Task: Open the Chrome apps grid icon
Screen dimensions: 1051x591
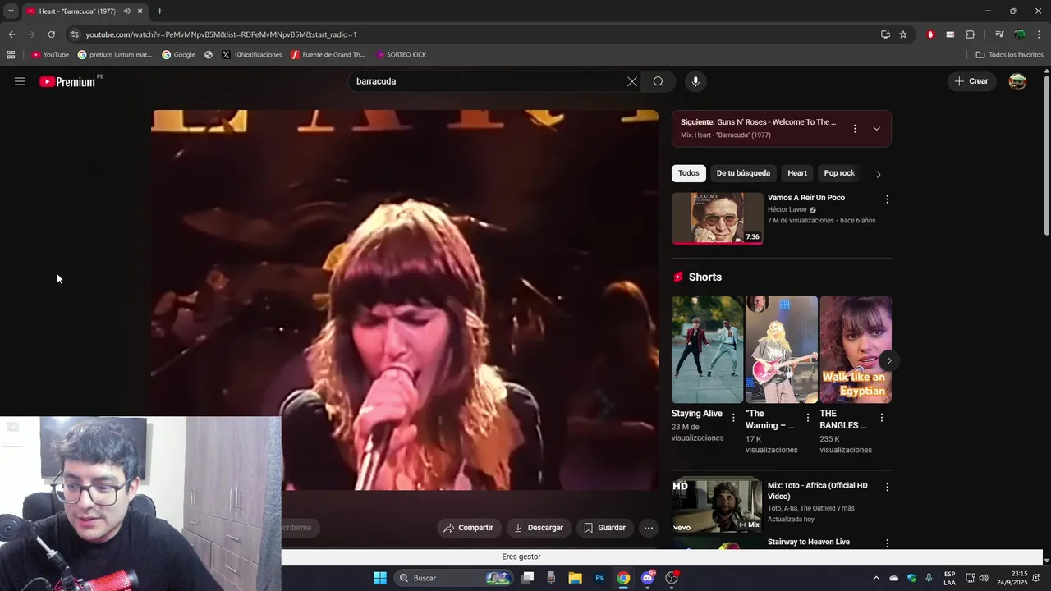Action: pyautogui.click(x=11, y=55)
